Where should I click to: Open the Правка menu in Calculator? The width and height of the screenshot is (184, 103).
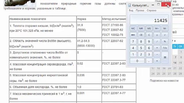140,10
